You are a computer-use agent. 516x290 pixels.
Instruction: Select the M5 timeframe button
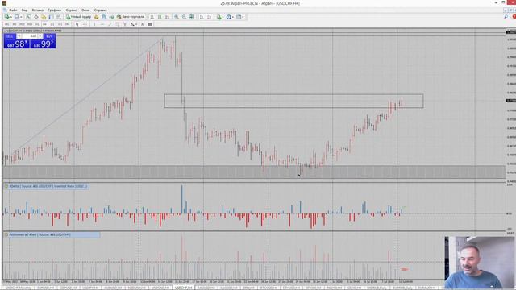(15, 24)
